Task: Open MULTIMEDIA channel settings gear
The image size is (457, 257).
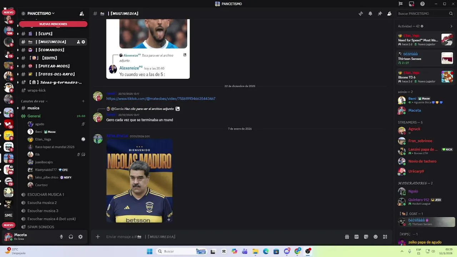Action: coord(83,42)
